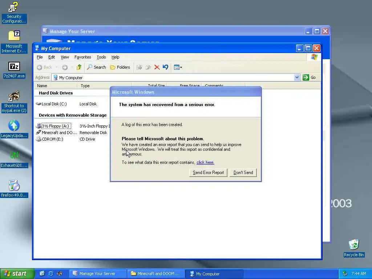Click the Go button
Screen dimensions: 372x279
pos(309,77)
